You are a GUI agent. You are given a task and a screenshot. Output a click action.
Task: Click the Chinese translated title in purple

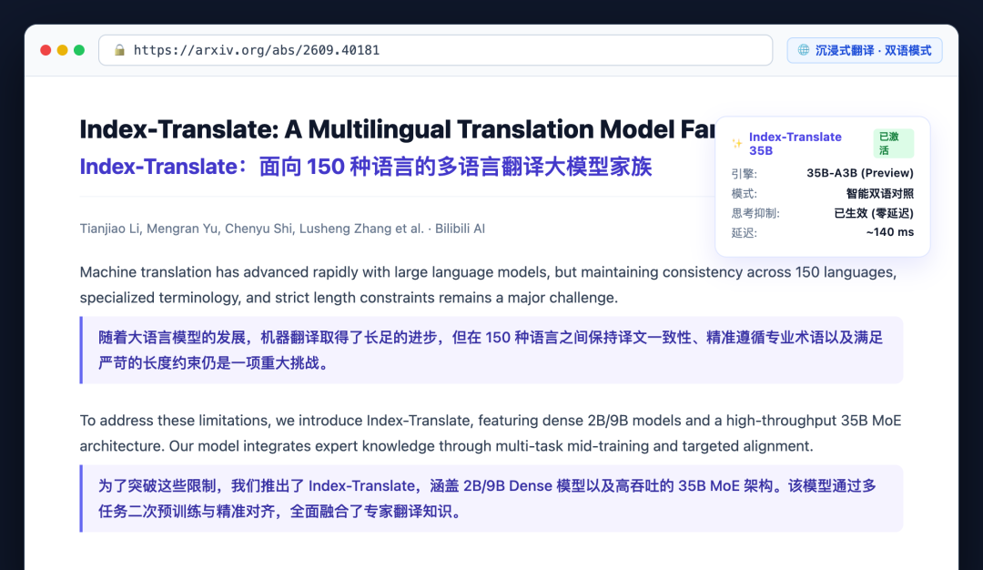(x=366, y=167)
